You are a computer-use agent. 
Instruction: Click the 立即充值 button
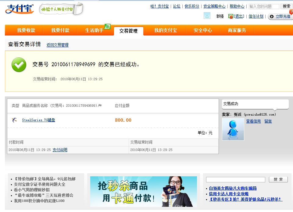pyautogui.click(x=280, y=16)
